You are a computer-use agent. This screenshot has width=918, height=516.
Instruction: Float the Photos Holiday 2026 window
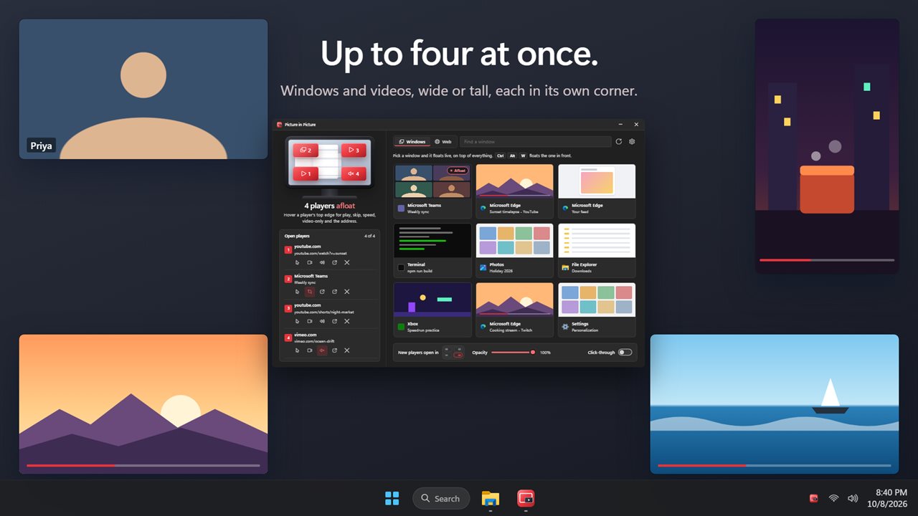point(515,251)
